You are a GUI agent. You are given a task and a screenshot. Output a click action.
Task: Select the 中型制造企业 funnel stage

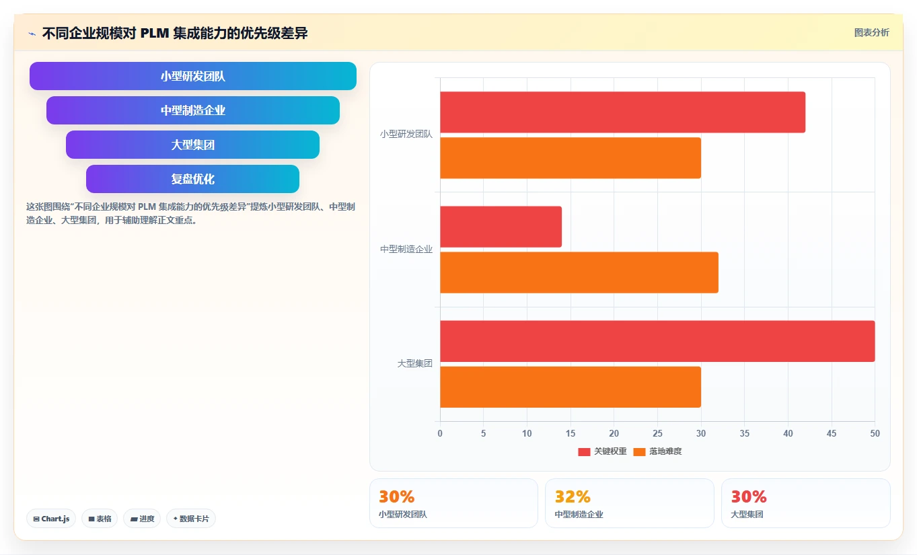pos(193,110)
